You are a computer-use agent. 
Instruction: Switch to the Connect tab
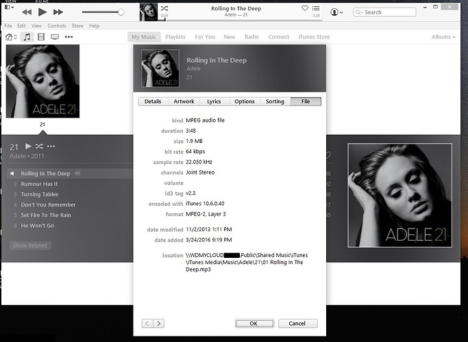[x=278, y=37]
